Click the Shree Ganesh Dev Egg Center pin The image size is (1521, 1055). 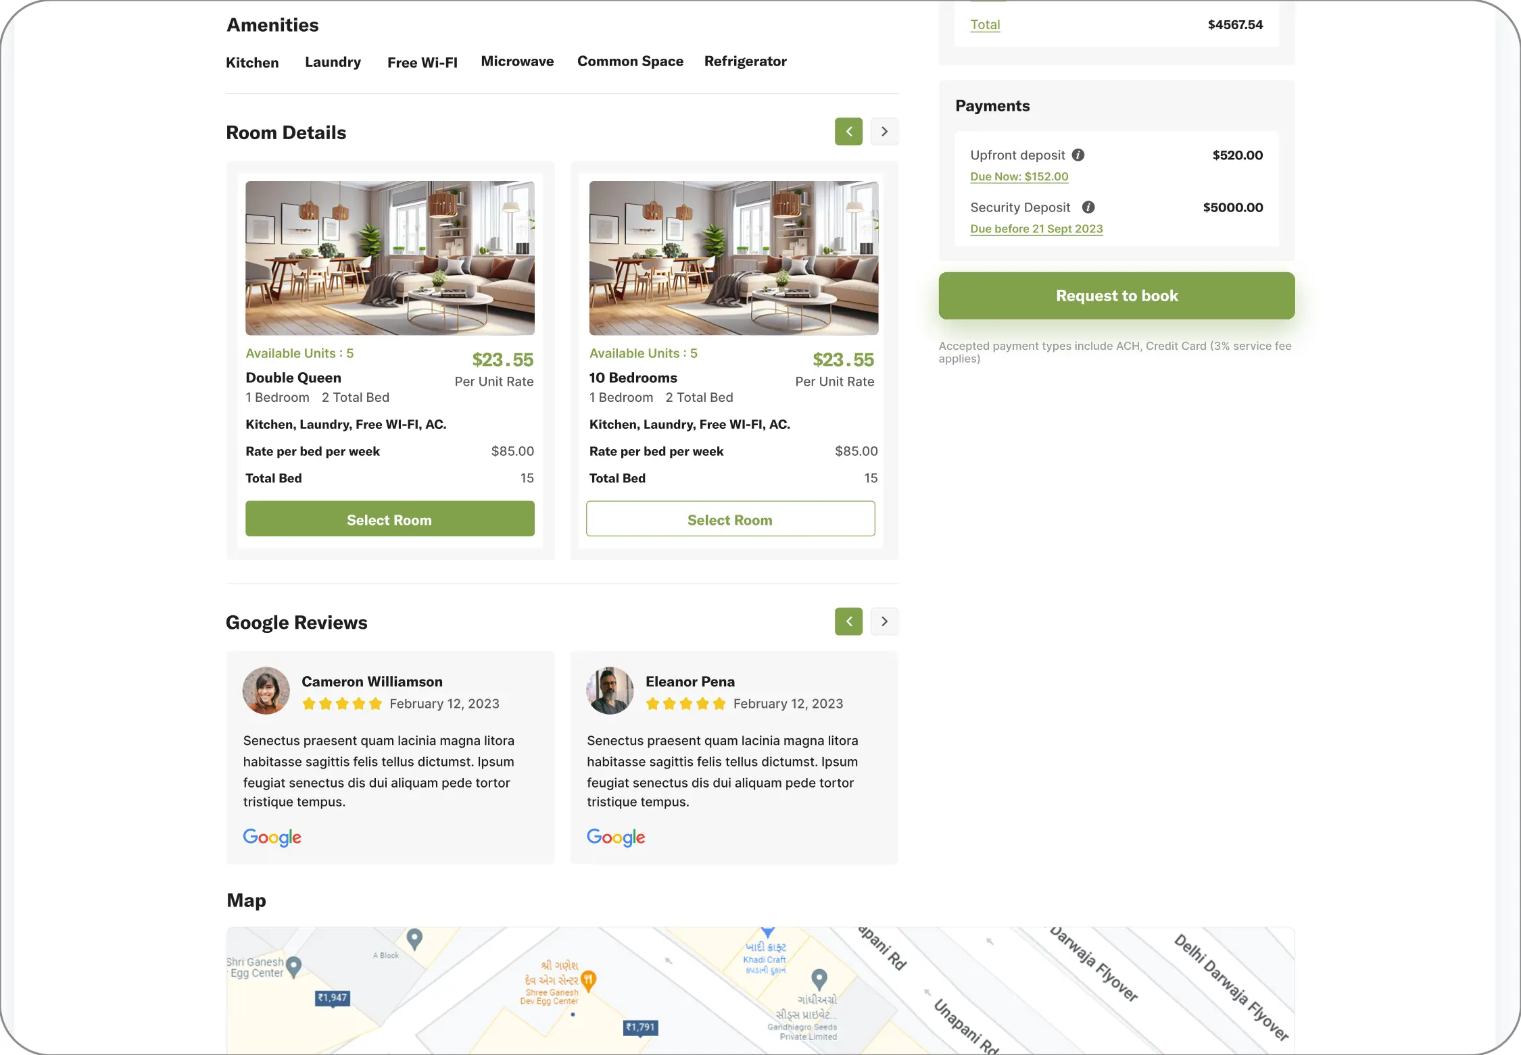(589, 981)
